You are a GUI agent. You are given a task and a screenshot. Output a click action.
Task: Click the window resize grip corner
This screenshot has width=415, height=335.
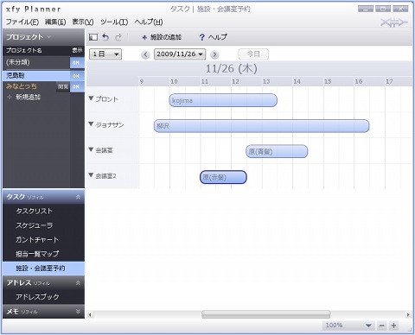coord(410,329)
